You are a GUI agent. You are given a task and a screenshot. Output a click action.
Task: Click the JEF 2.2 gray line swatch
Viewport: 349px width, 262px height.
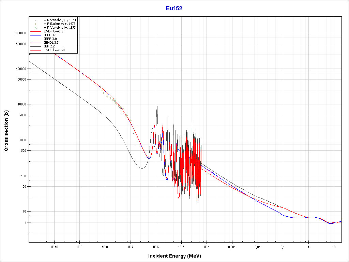point(36,46)
